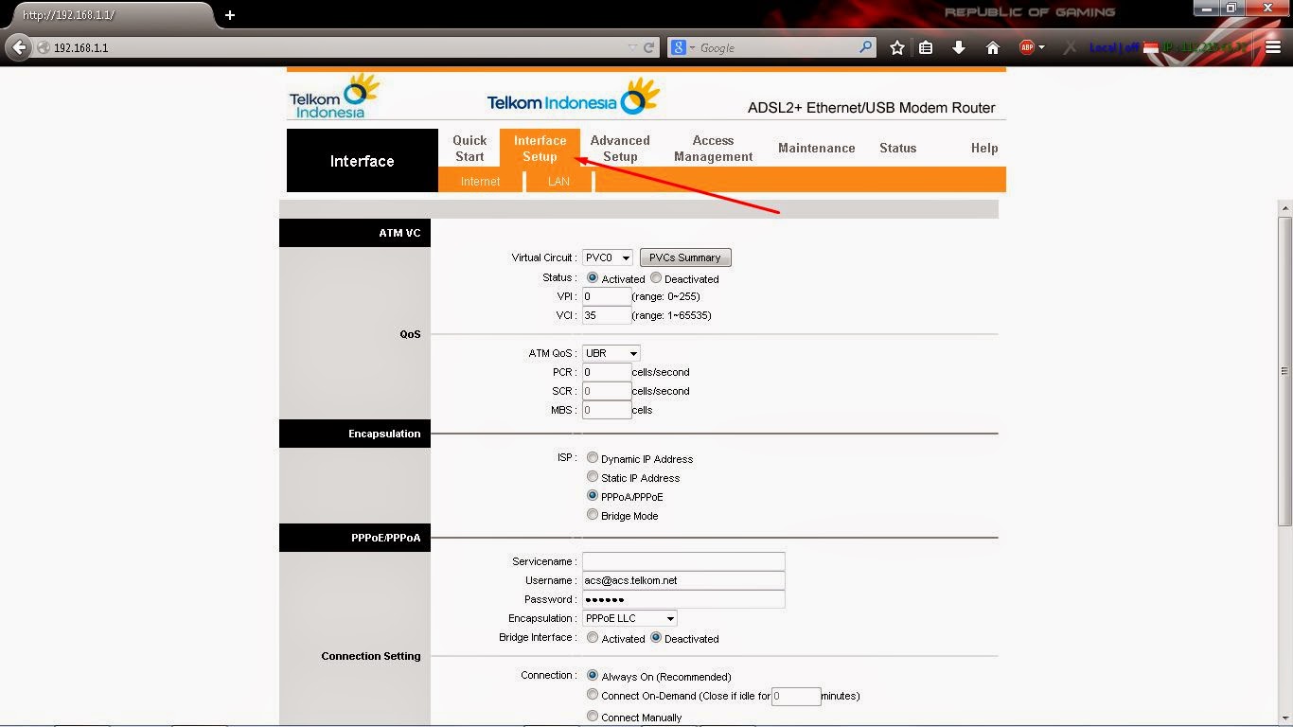Select Static IP Address radio button
This screenshot has height=727, width=1293.
click(x=593, y=477)
